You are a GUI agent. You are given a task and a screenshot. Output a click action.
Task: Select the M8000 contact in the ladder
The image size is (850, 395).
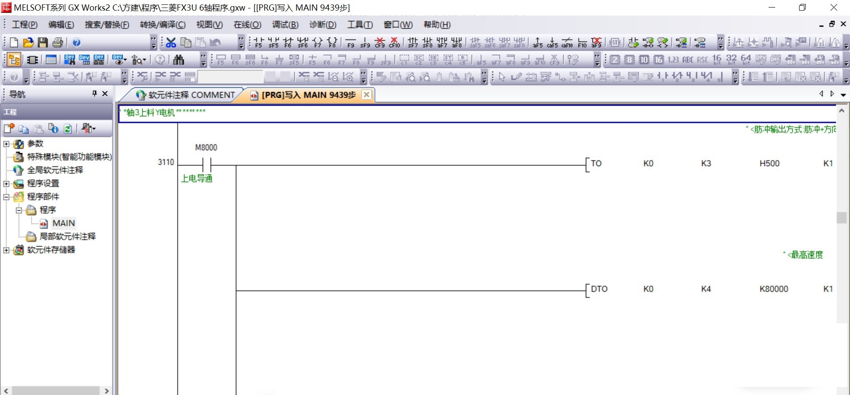tap(206, 165)
